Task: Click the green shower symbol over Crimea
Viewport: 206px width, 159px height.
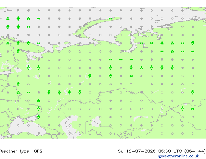Action: tap(38, 117)
